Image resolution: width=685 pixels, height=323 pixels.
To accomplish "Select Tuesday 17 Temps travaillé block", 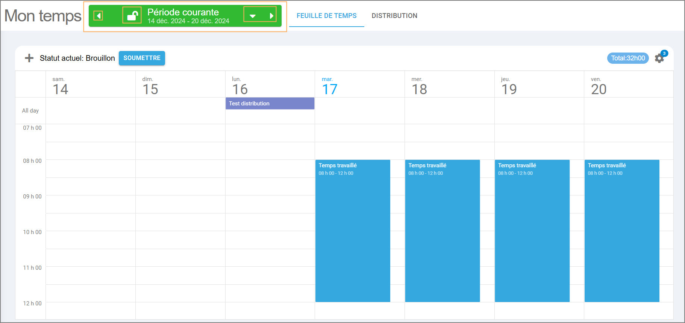I will tap(353, 231).
